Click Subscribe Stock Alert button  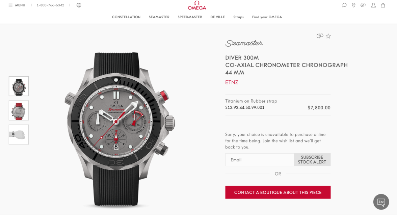pos(312,160)
